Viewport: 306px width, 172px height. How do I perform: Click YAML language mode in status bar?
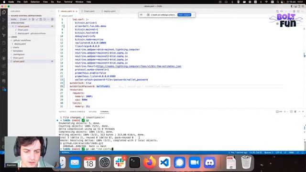tap(291, 152)
